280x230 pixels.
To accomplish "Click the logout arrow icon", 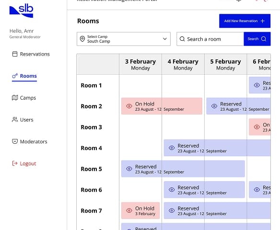I will point(15,163).
